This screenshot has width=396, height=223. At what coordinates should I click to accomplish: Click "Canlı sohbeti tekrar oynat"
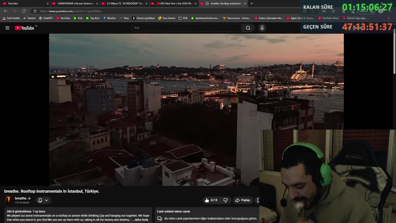(174, 212)
